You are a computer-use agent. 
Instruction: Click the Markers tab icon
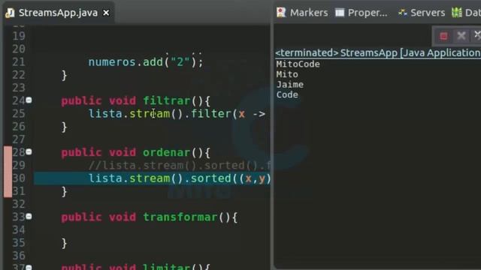coord(281,13)
